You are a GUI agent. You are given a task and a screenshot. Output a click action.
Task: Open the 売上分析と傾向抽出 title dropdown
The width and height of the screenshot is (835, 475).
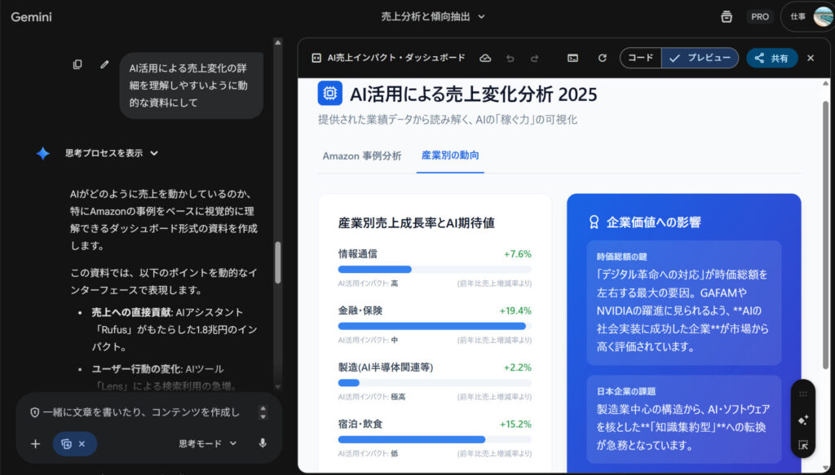click(x=433, y=16)
